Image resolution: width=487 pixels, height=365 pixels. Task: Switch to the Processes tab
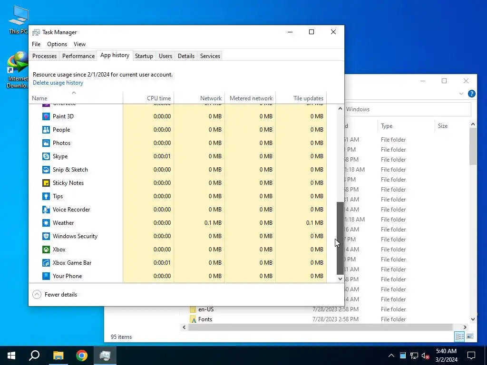[44, 56]
